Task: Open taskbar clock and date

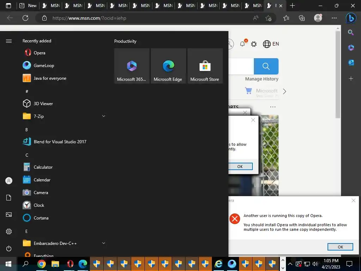Action: (331, 264)
